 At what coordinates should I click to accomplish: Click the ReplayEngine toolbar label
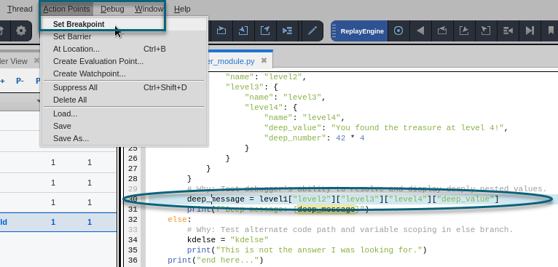pyautogui.click(x=362, y=31)
